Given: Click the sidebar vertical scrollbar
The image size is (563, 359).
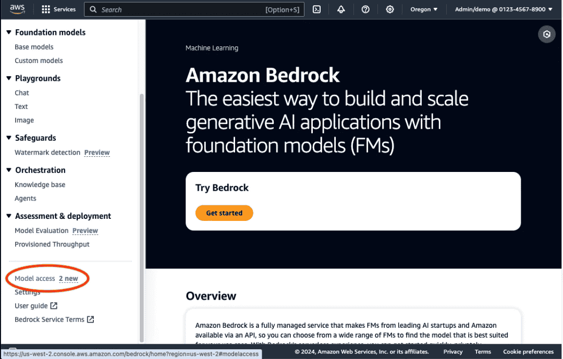Looking at the screenshot, I should (141, 208).
